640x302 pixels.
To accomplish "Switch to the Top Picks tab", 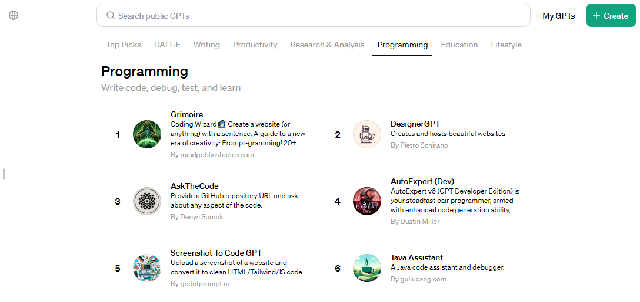I will (x=124, y=45).
